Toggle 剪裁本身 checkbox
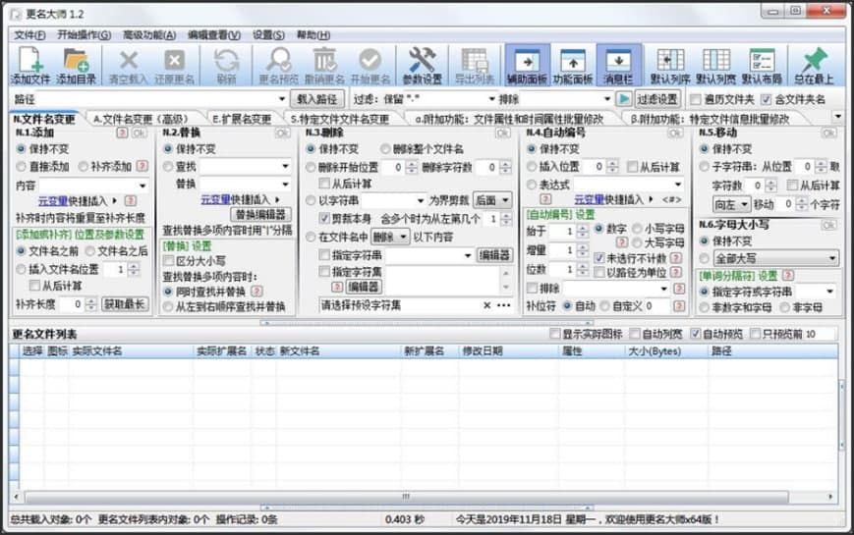 324,219
